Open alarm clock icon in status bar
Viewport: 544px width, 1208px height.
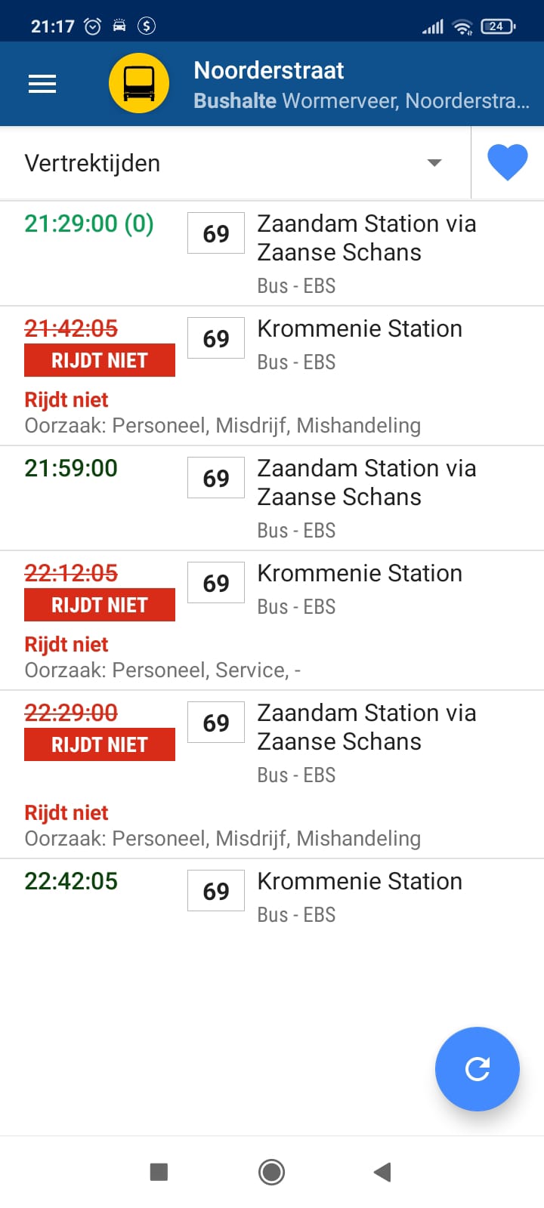92,26
